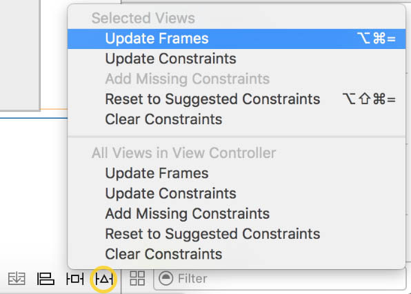Click the Selected Views section header
411x294 pixels.
click(x=143, y=18)
